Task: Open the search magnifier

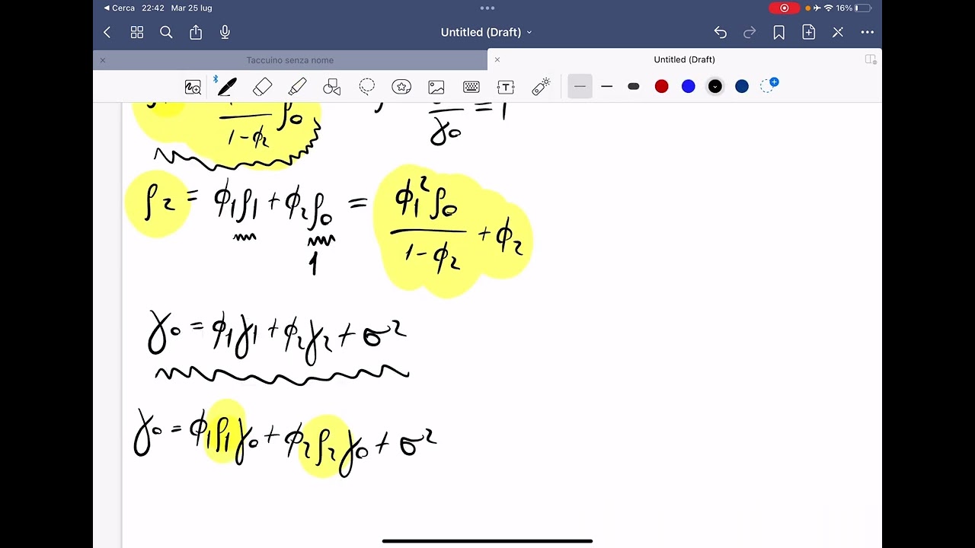Action: 166,32
